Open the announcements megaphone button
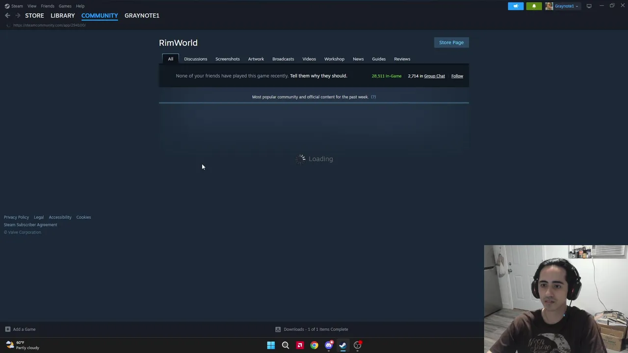The image size is (628, 353). 516,6
